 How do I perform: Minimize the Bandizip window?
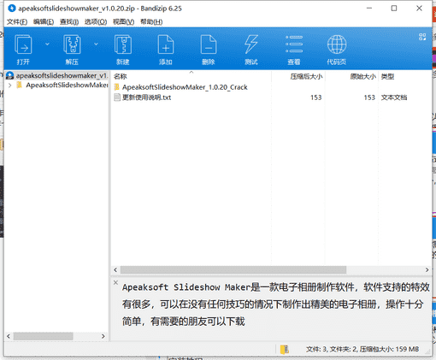(x=369, y=9)
